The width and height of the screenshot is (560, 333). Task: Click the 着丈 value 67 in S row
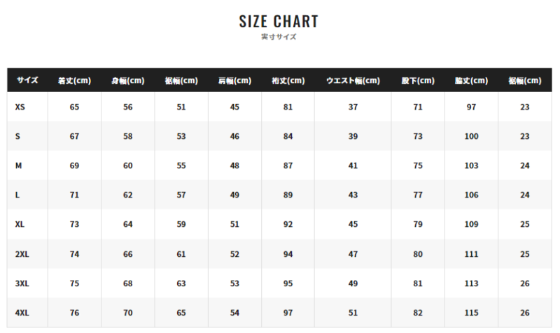[74, 136]
